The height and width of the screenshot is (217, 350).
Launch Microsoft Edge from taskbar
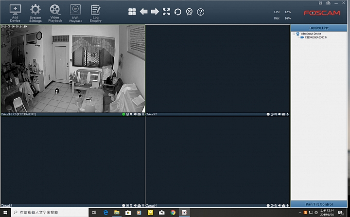tap(105, 212)
